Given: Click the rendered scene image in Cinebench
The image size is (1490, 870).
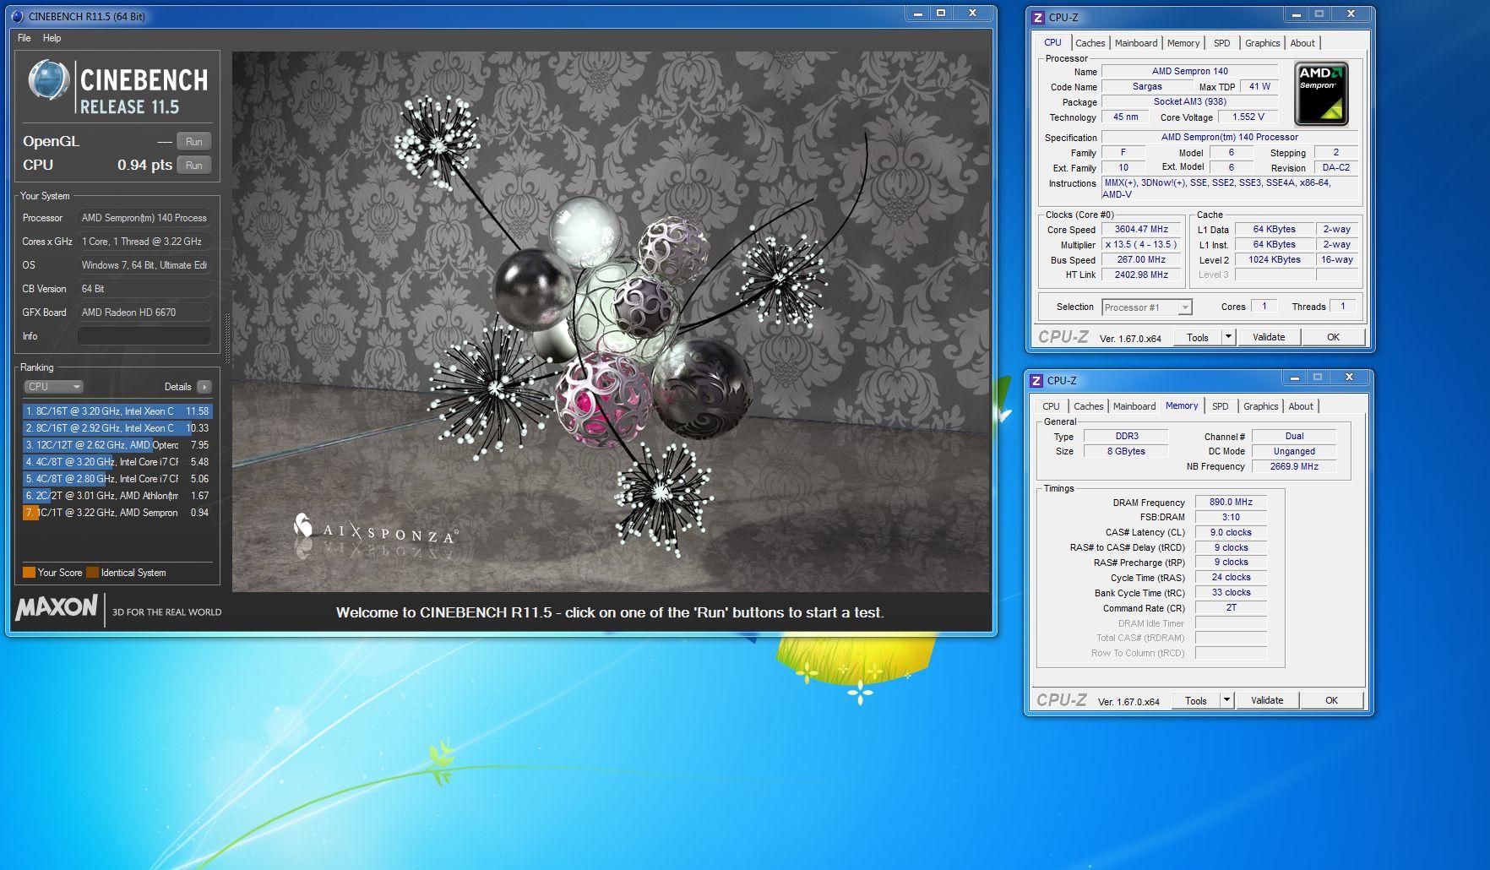Looking at the screenshot, I should (x=611, y=321).
